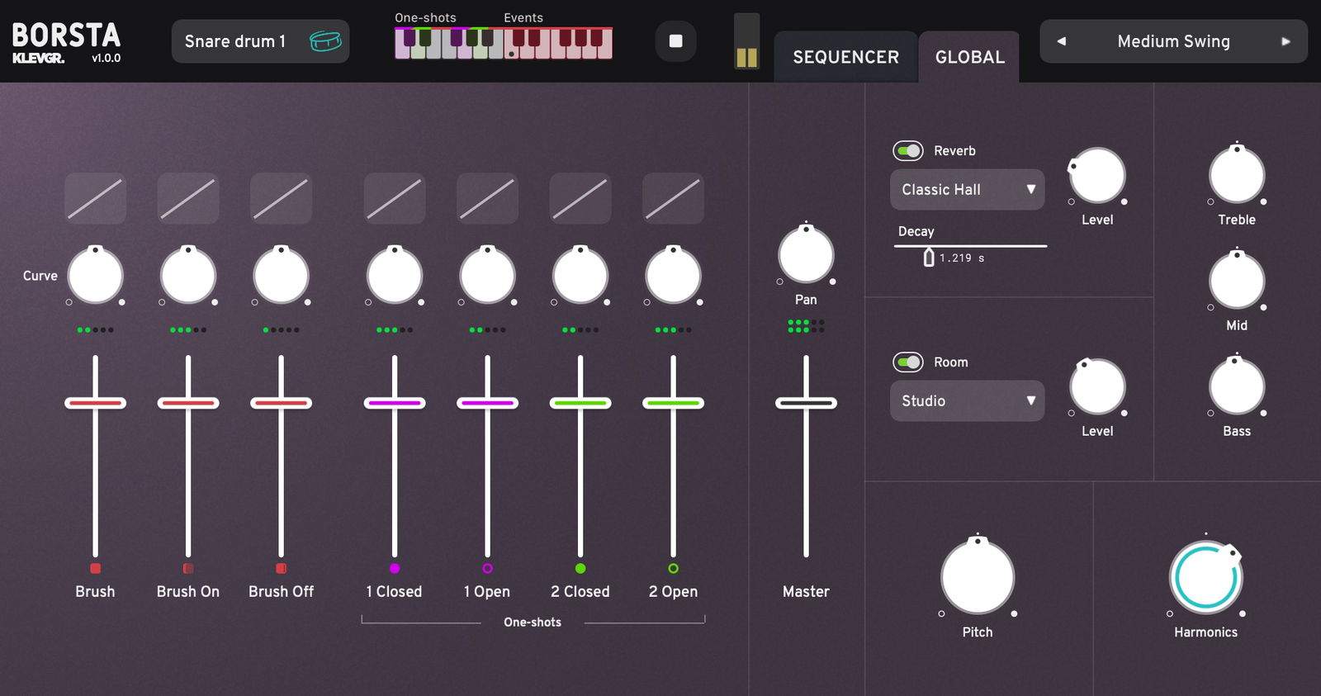Click the 1 Closed curve shape icon

click(395, 199)
